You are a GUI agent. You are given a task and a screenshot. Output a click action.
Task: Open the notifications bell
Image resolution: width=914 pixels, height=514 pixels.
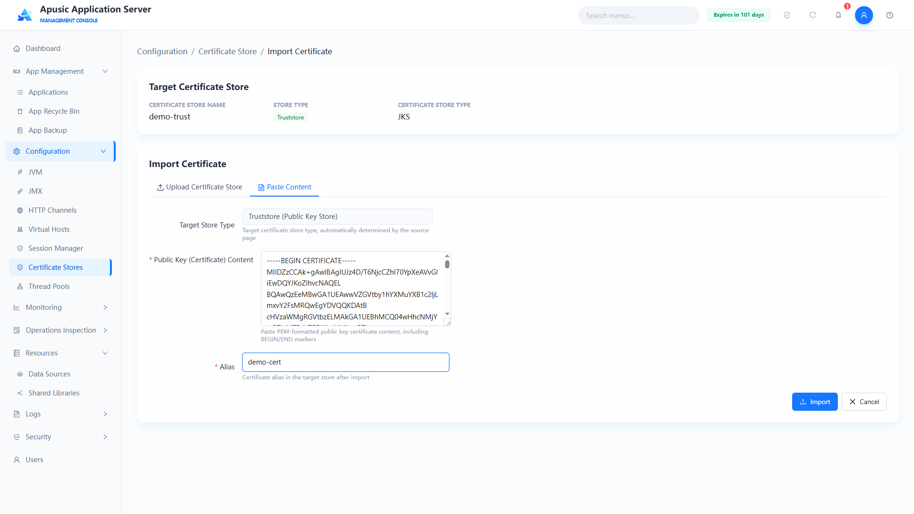coord(838,15)
